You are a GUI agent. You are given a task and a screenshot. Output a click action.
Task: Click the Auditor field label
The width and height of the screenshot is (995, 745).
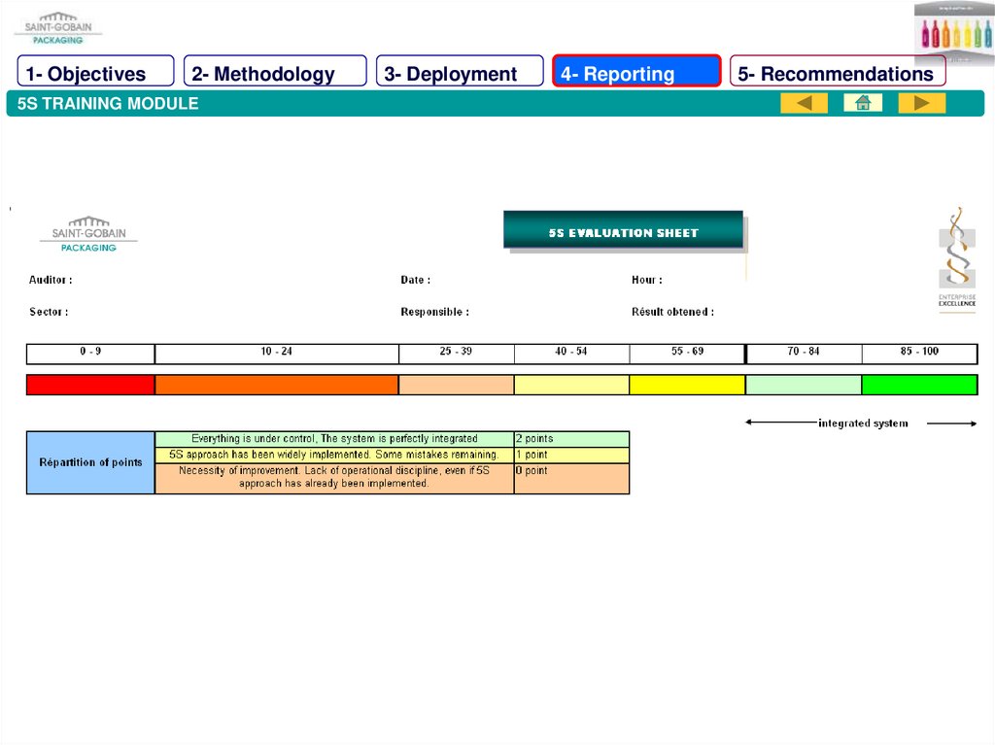coord(51,280)
